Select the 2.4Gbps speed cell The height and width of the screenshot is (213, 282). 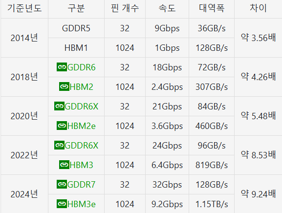tap(167, 87)
